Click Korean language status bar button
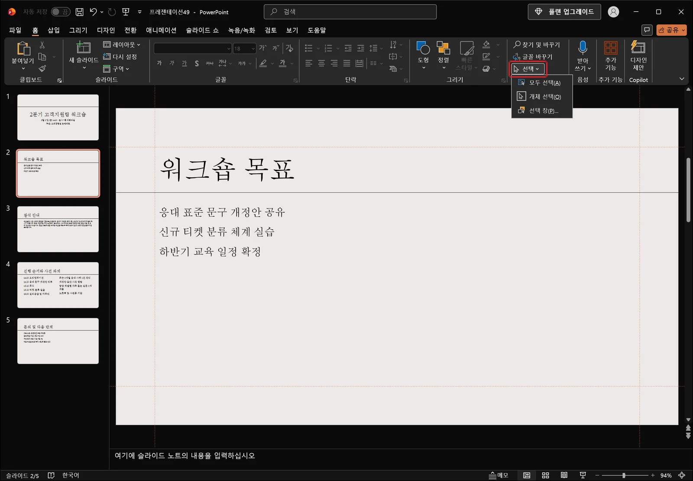The height and width of the screenshot is (481, 693). tap(71, 475)
